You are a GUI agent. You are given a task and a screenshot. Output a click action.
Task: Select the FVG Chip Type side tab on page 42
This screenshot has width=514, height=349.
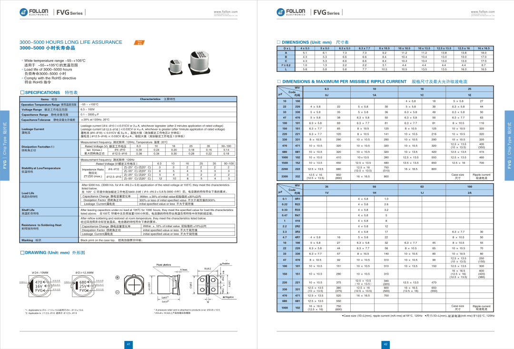click(509, 146)
